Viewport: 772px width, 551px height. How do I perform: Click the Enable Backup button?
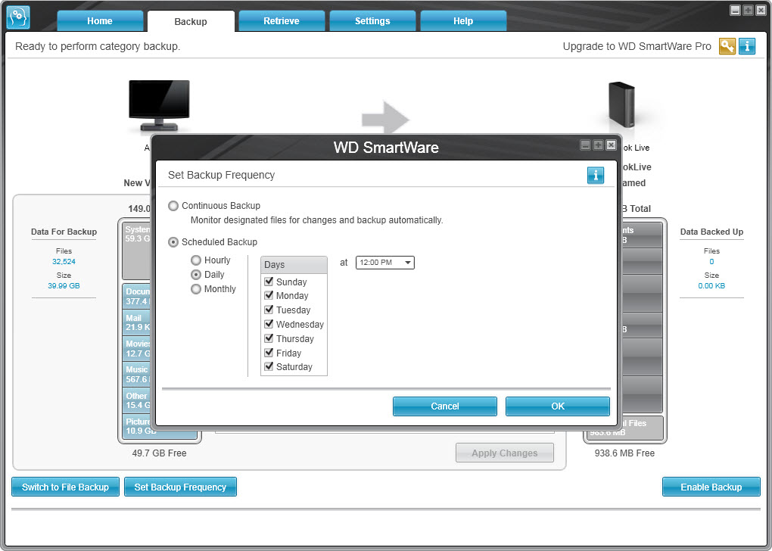coord(711,487)
